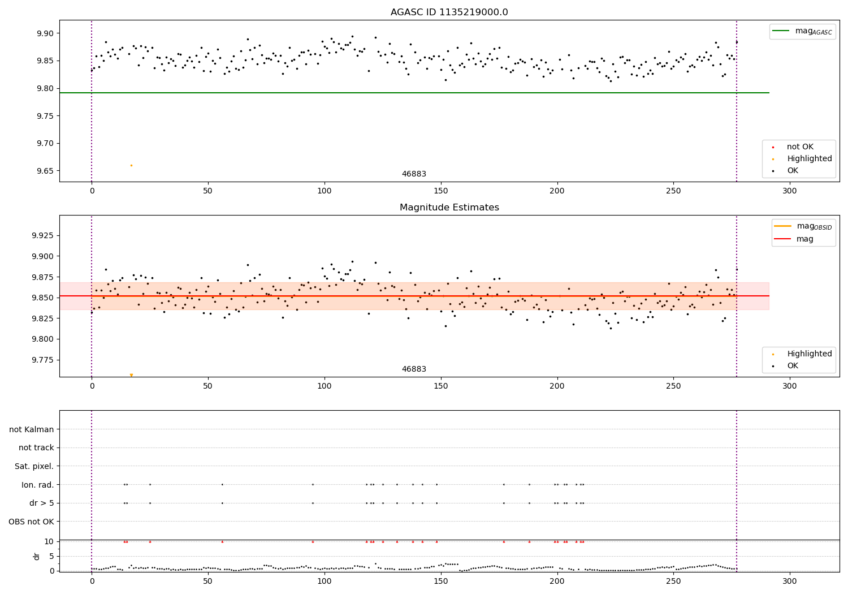
Task: Click the 'not OK' legend entry in top plot
Action: (794, 147)
